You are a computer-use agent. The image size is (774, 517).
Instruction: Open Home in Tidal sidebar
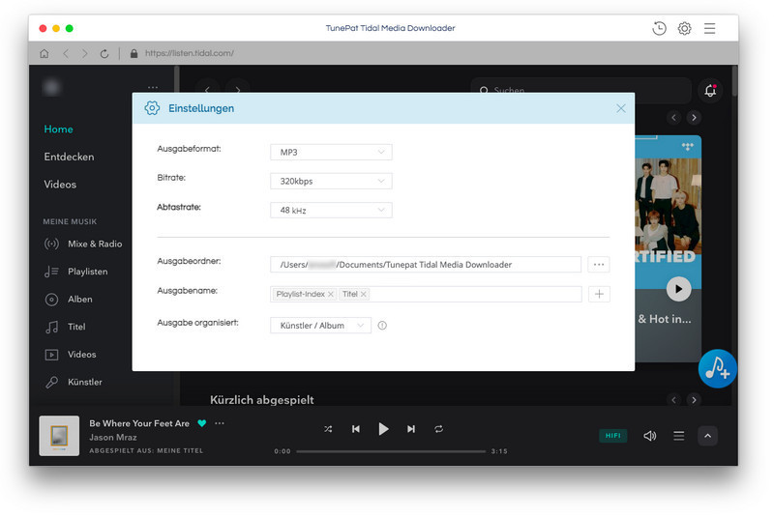pos(58,129)
